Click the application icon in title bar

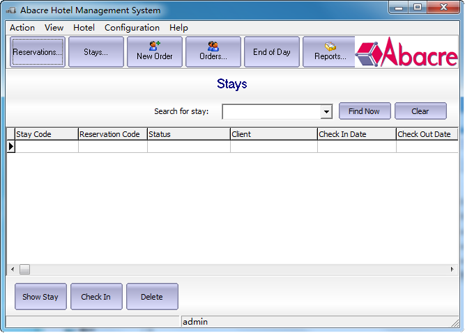pos(12,10)
